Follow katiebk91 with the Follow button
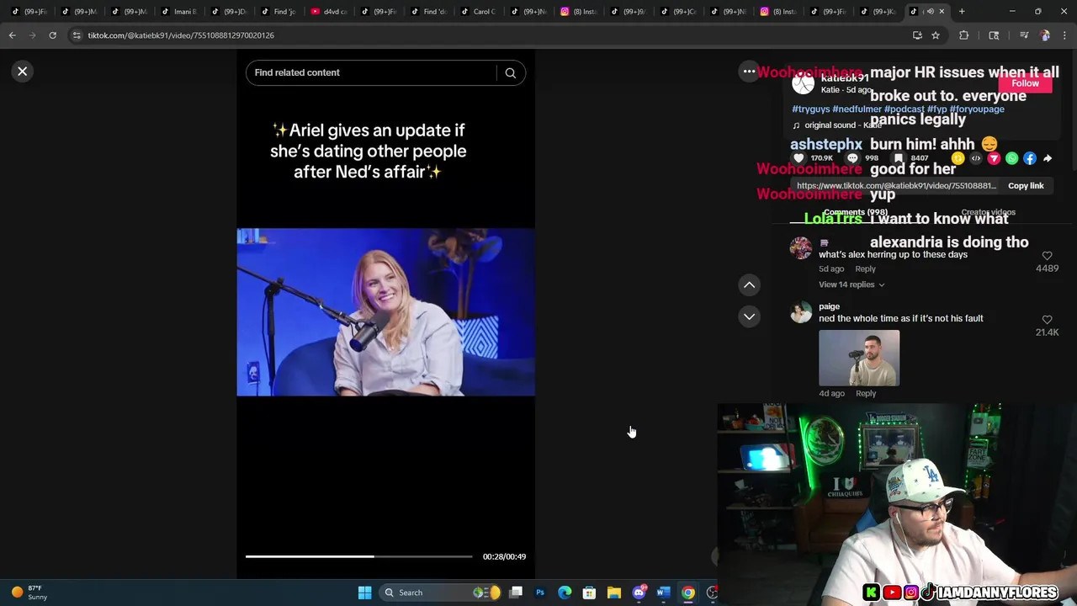Image resolution: width=1077 pixels, height=606 pixels. pos(1025,83)
